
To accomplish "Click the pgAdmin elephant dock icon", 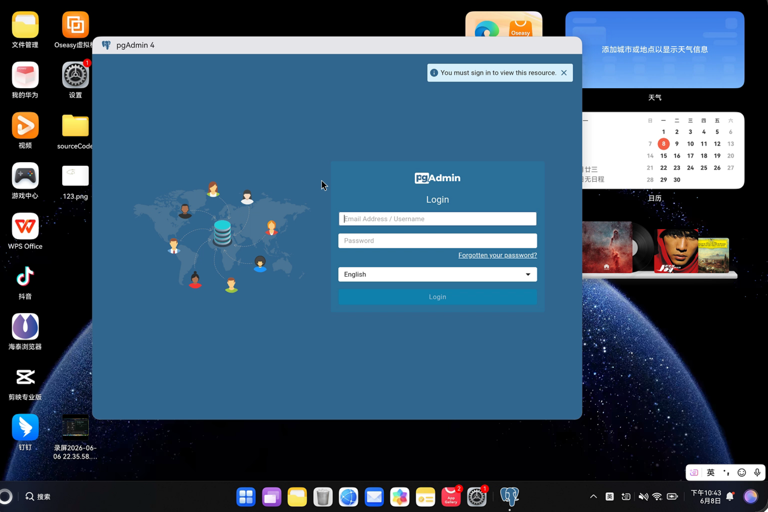I will coord(509,496).
